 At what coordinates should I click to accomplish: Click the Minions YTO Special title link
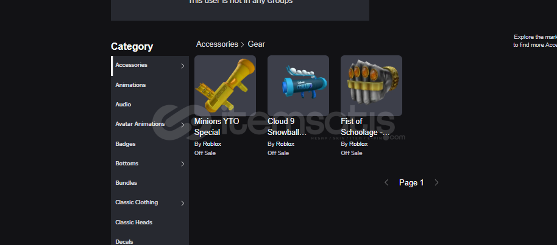click(x=217, y=126)
